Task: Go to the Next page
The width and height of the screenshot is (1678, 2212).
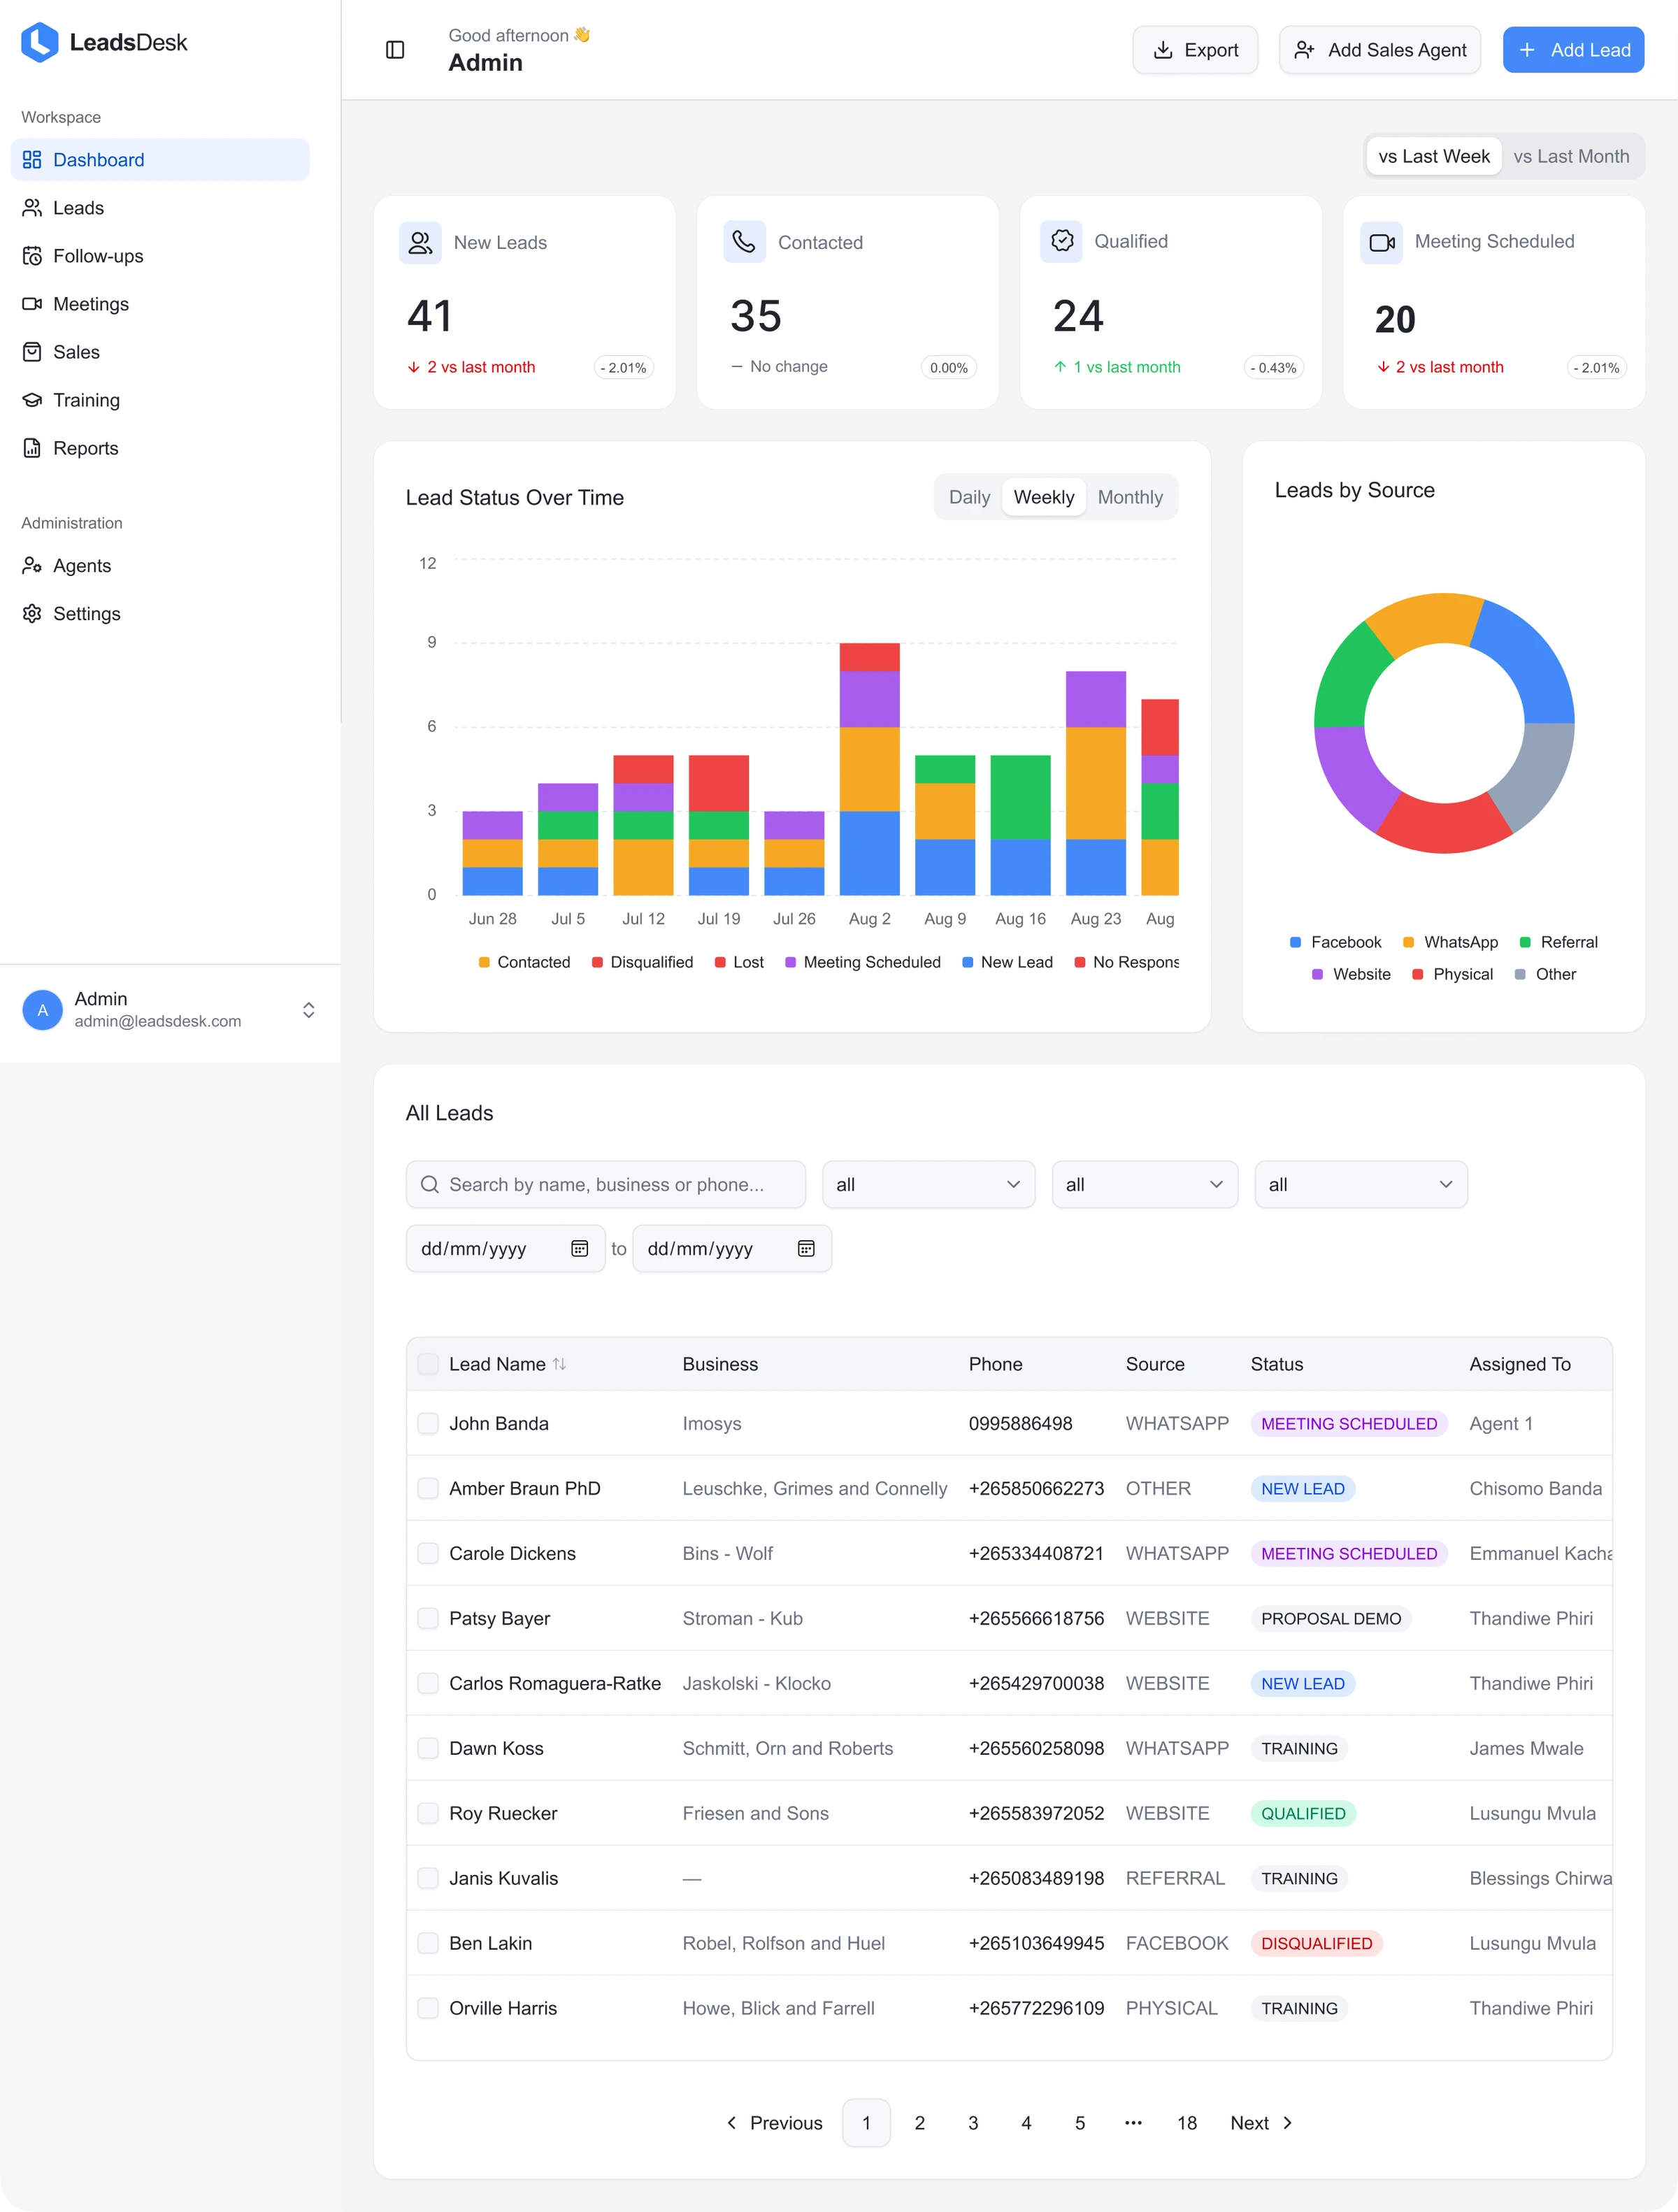Action: click(x=1262, y=2123)
